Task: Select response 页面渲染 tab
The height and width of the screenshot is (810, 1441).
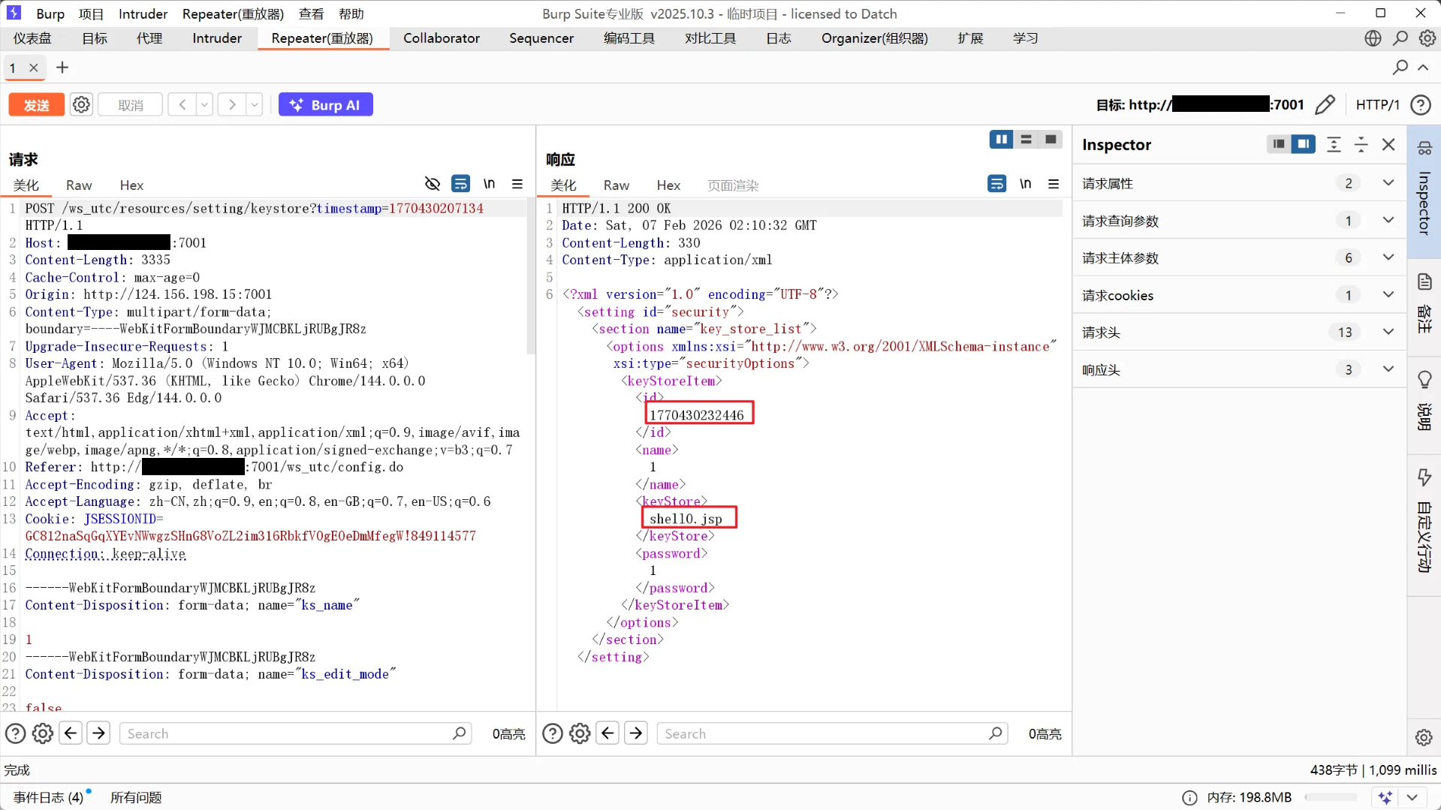Action: click(733, 185)
